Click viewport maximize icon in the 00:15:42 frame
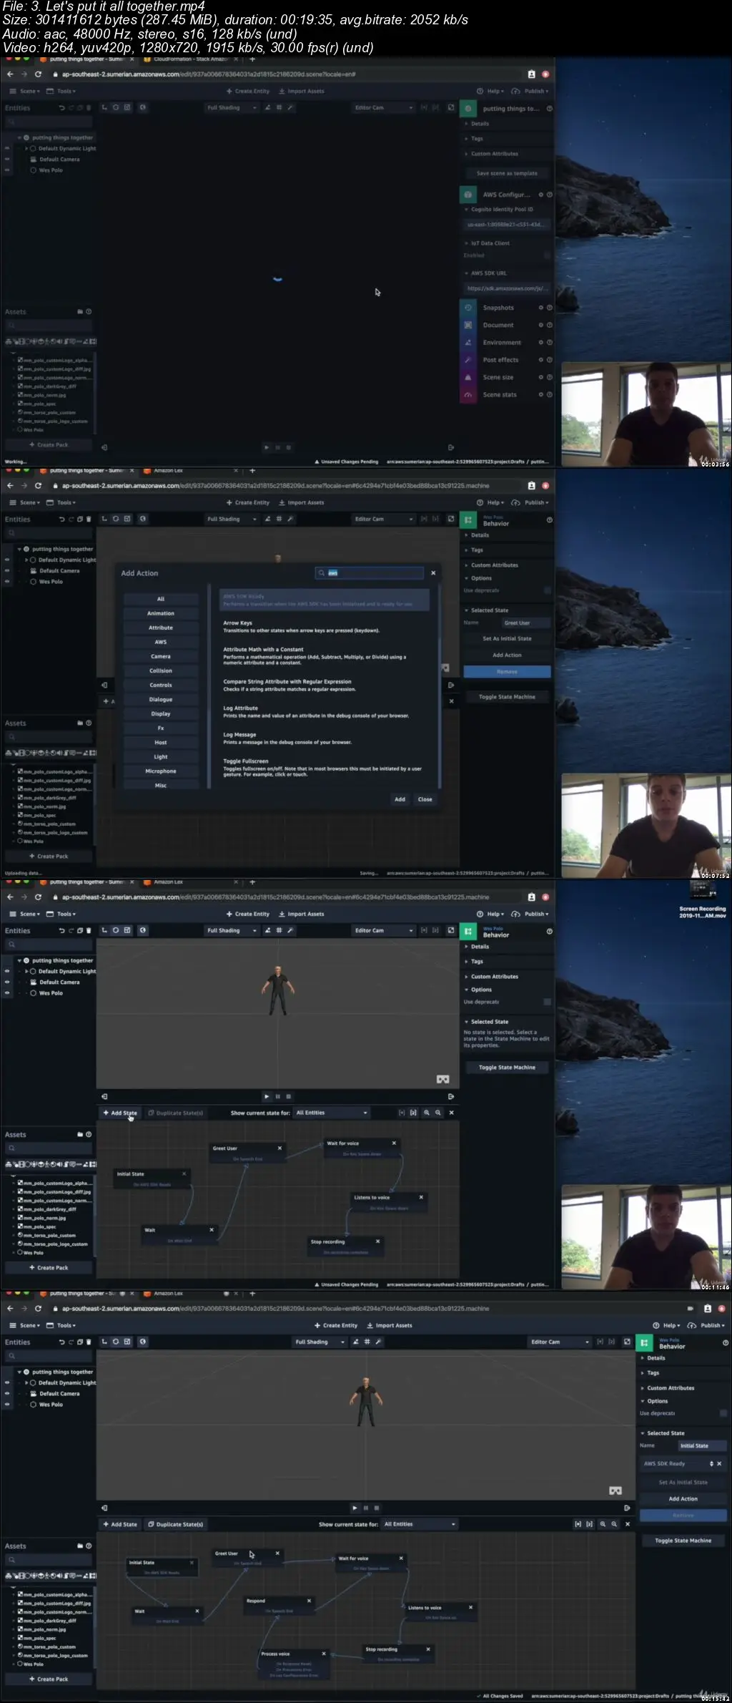 pos(627,1342)
